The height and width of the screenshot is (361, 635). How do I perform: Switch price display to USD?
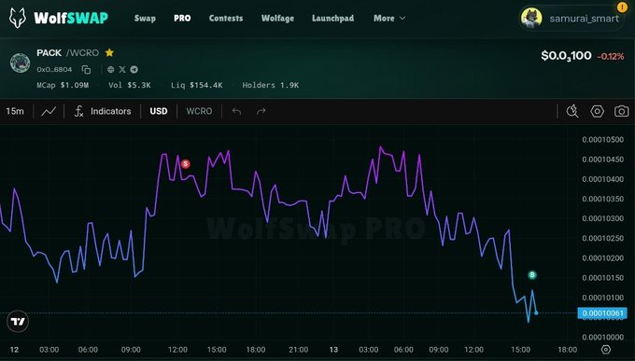[159, 111]
